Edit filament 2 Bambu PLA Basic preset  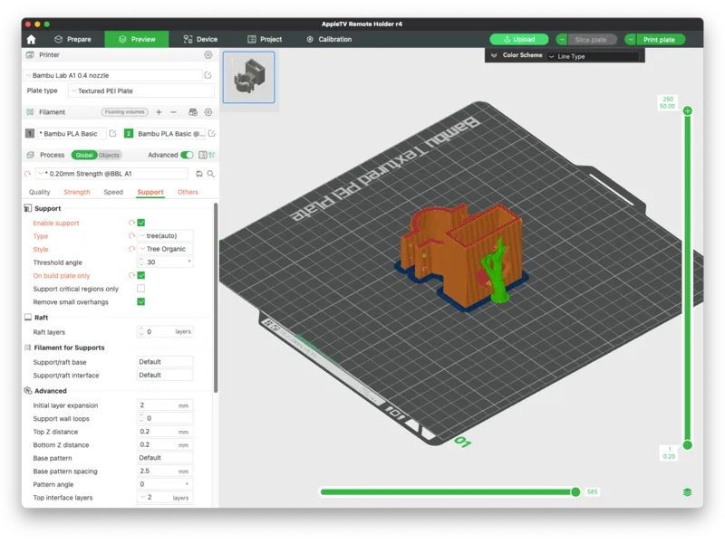(x=211, y=133)
